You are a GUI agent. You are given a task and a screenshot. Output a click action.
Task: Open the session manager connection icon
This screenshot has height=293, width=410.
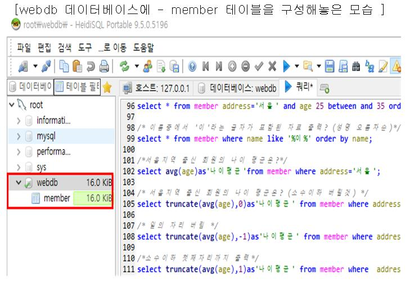[x=23, y=66]
